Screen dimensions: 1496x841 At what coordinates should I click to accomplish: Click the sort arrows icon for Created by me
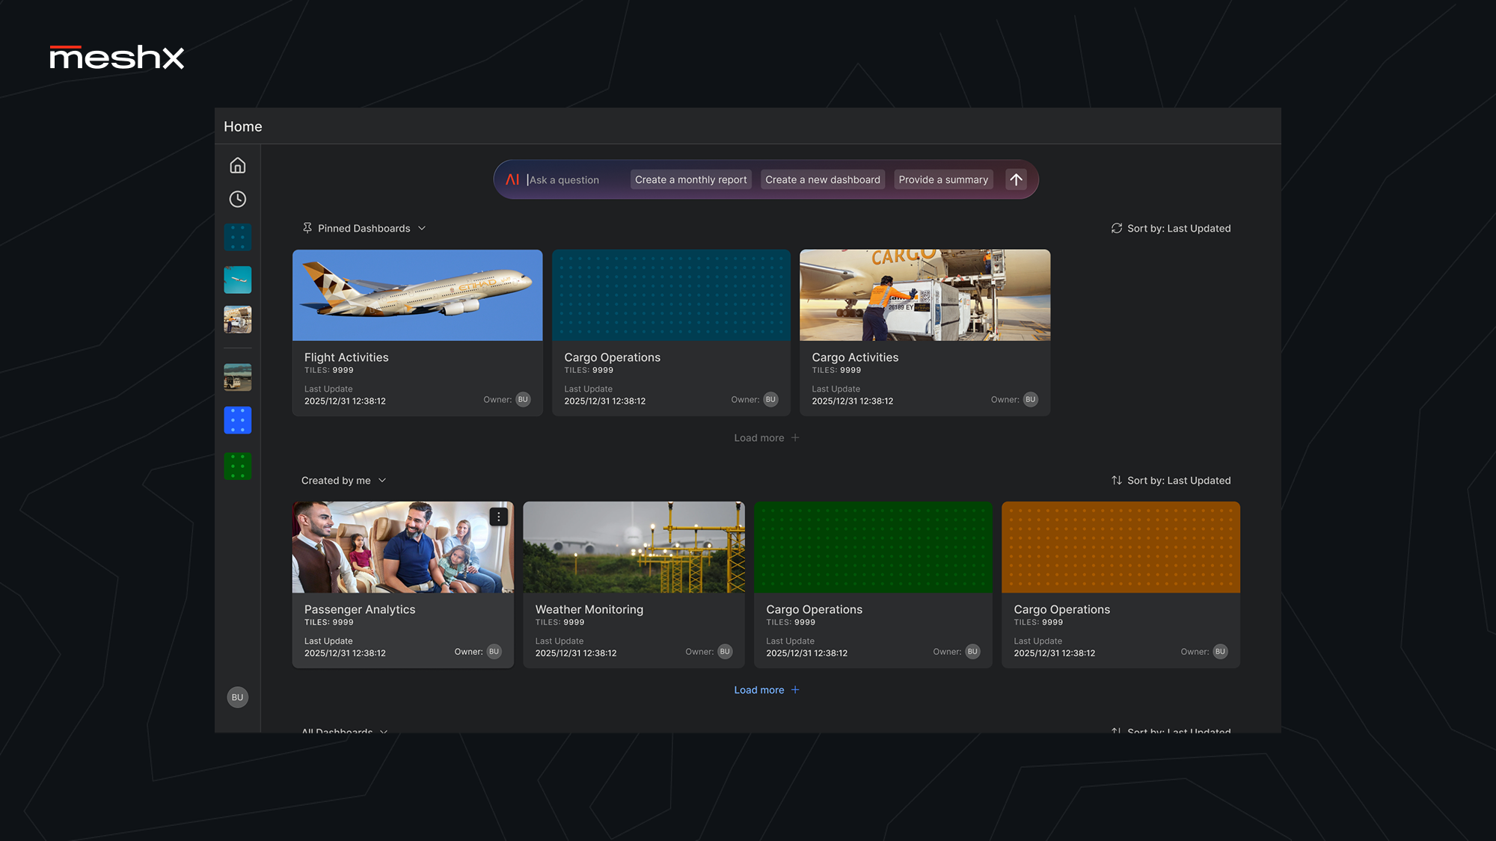pos(1117,481)
